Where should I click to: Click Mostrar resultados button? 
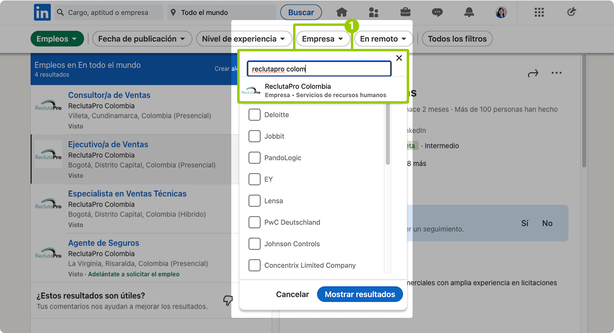tap(360, 294)
